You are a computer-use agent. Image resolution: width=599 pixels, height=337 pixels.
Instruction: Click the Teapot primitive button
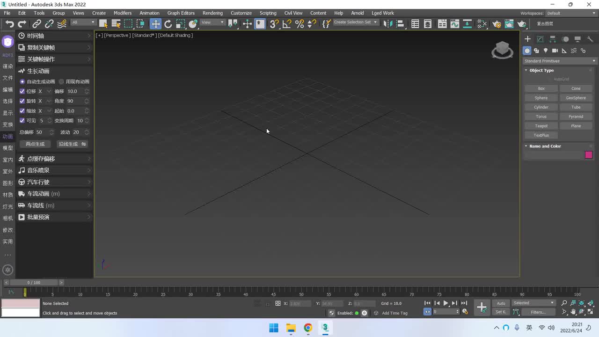pos(541,126)
